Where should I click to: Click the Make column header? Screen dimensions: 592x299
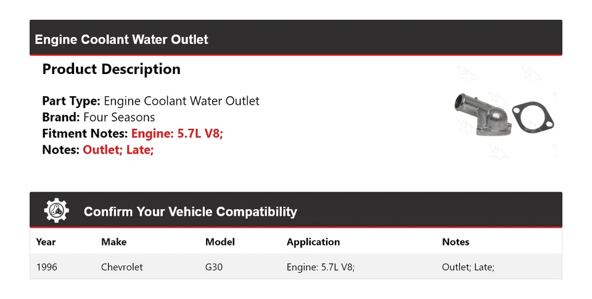113,242
